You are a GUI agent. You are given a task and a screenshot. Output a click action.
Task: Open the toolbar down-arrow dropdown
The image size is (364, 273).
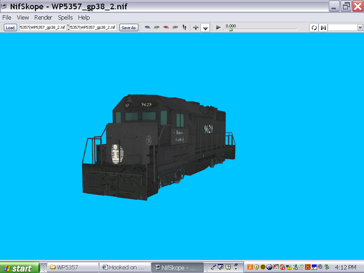[x=205, y=28]
